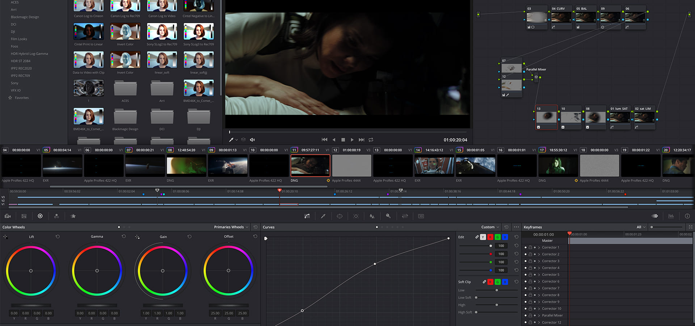Adjust the red curve intensity slider
695x326 pixels.
click(476, 254)
